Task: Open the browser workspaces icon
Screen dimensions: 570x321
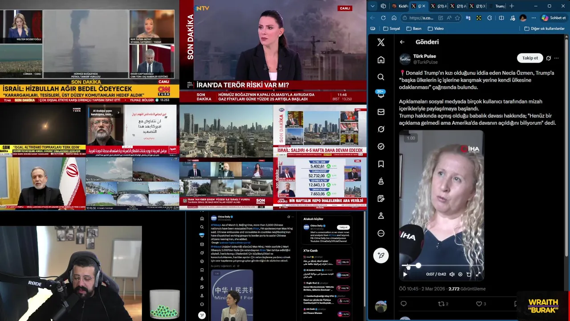Action: pos(383,6)
